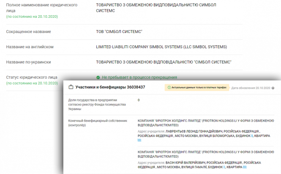This screenshot has width=281, height=174.
Task: Click the help question mark icon near Дата обновления
Action: click(x=273, y=88)
